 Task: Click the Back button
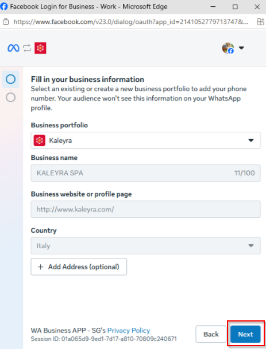coord(211,334)
